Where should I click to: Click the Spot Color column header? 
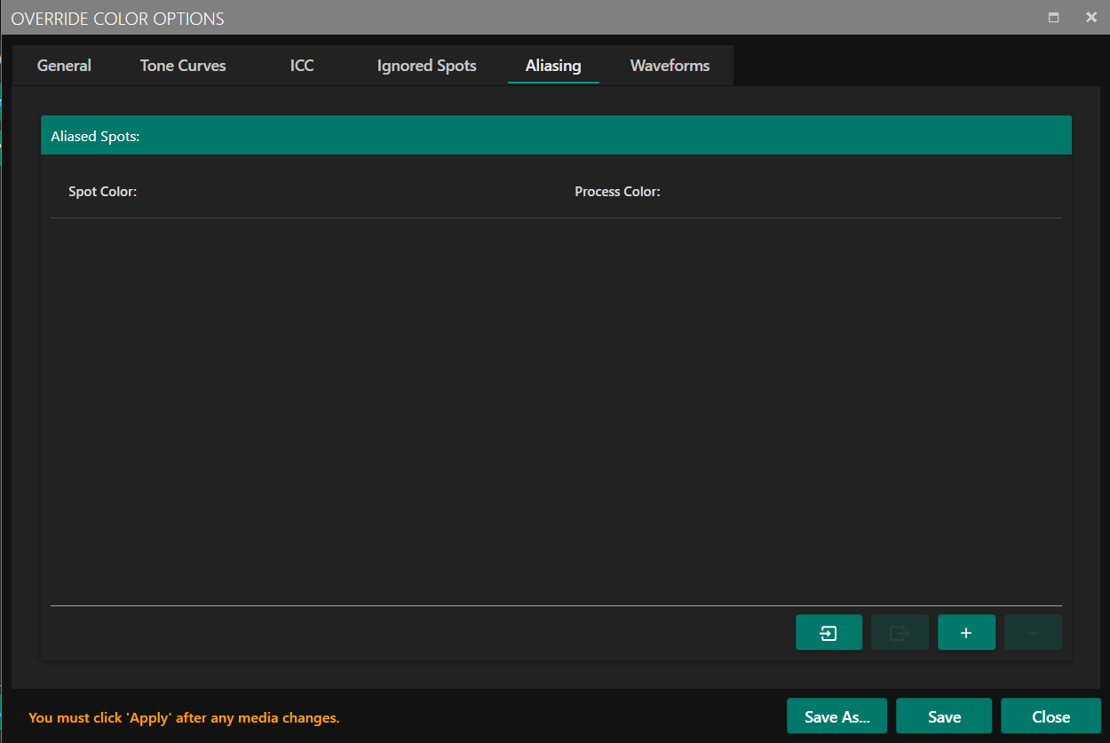103,192
